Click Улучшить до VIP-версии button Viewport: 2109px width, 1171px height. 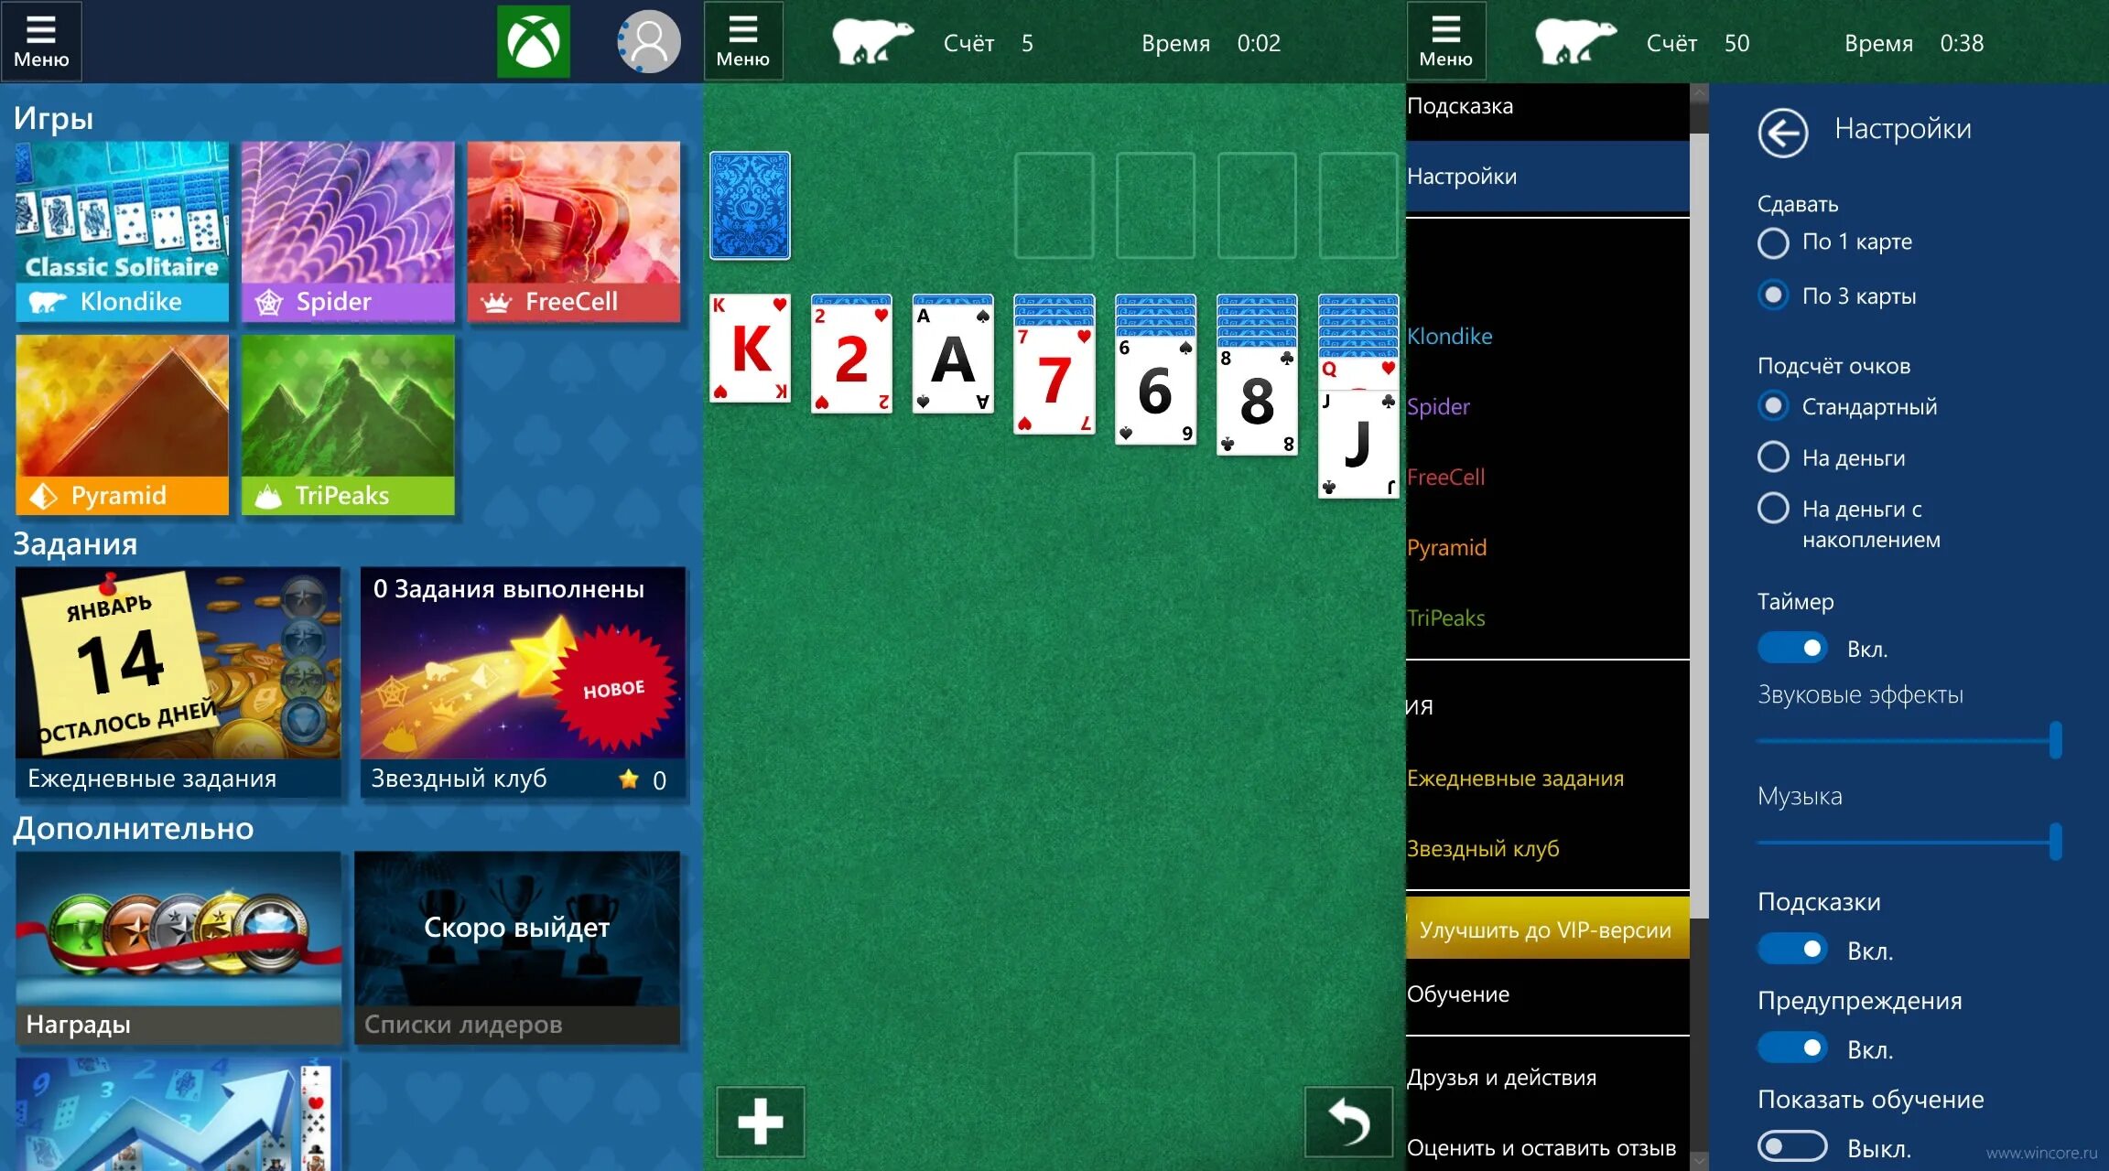pos(1545,929)
